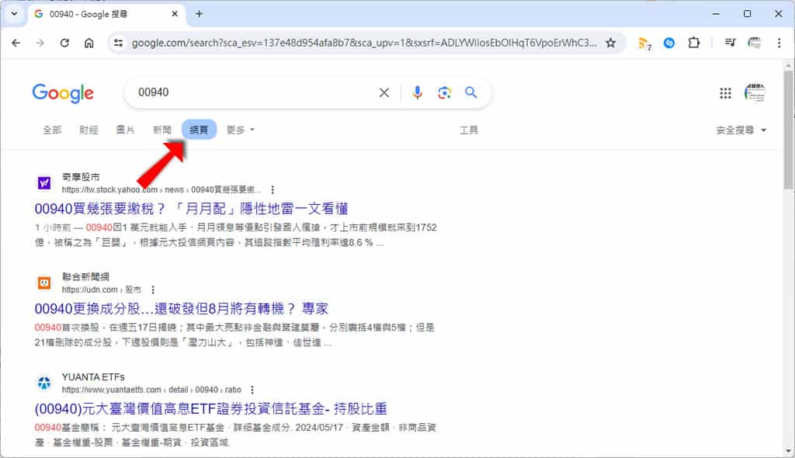795x458 pixels.
Task: Close the 00940 Google tab
Action: click(x=175, y=14)
